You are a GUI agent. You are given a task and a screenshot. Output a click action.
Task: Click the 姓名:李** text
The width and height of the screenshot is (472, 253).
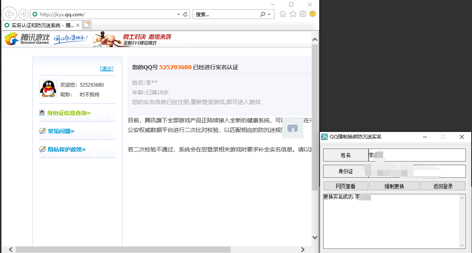coord(145,82)
